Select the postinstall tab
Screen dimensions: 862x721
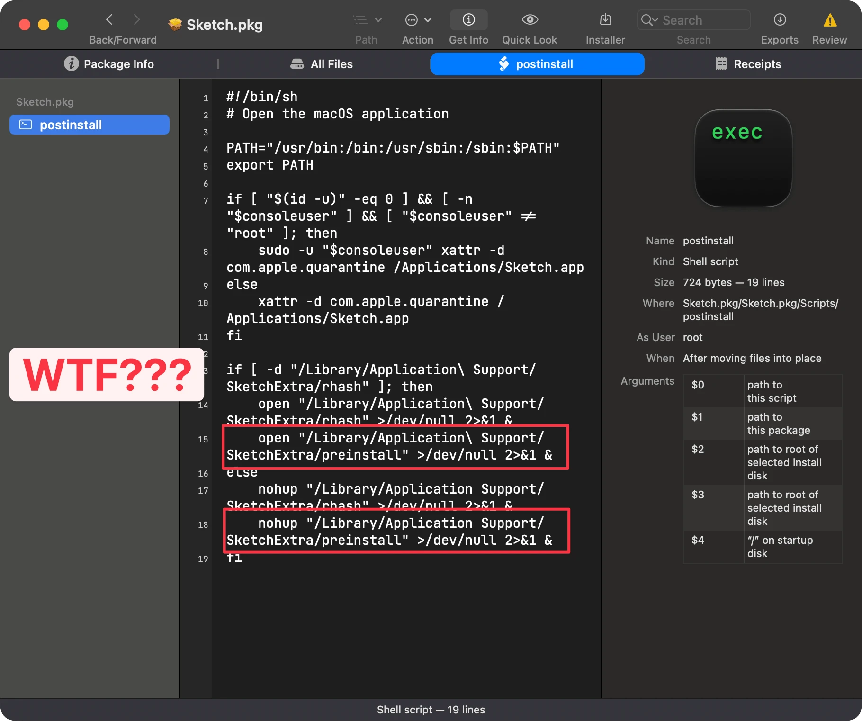[x=537, y=64]
